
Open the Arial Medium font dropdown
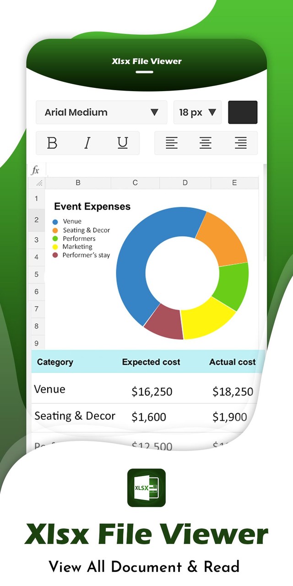coord(101,112)
